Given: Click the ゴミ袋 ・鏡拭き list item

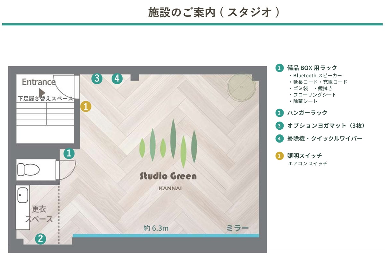Looking at the screenshot, I should (x=310, y=89).
